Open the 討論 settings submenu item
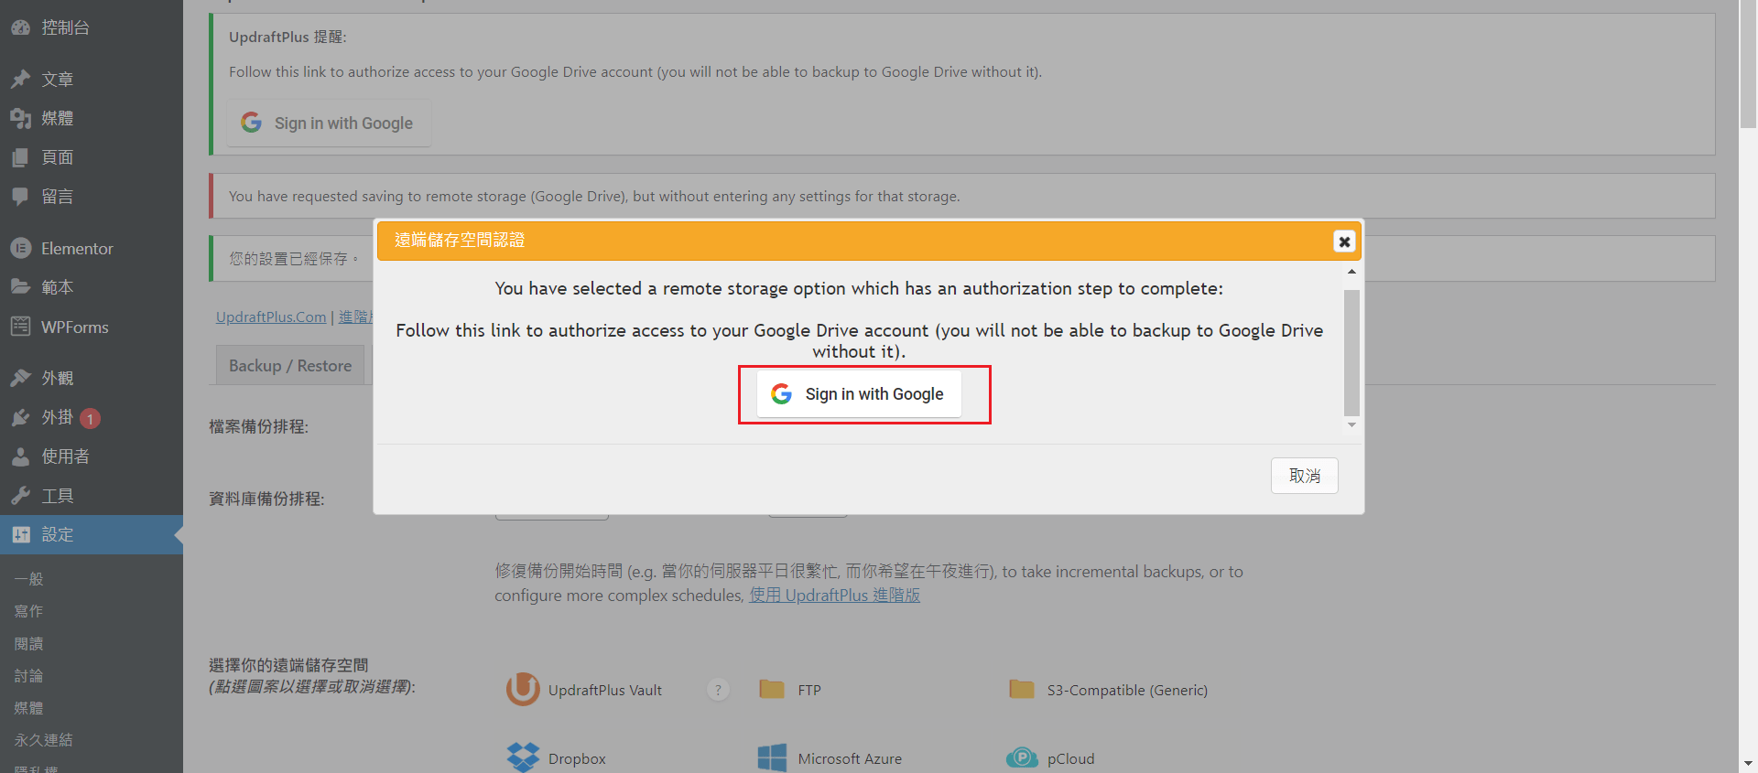 pyautogui.click(x=28, y=675)
